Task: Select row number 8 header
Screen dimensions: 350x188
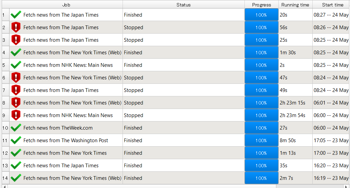Action: [x=4, y=103]
